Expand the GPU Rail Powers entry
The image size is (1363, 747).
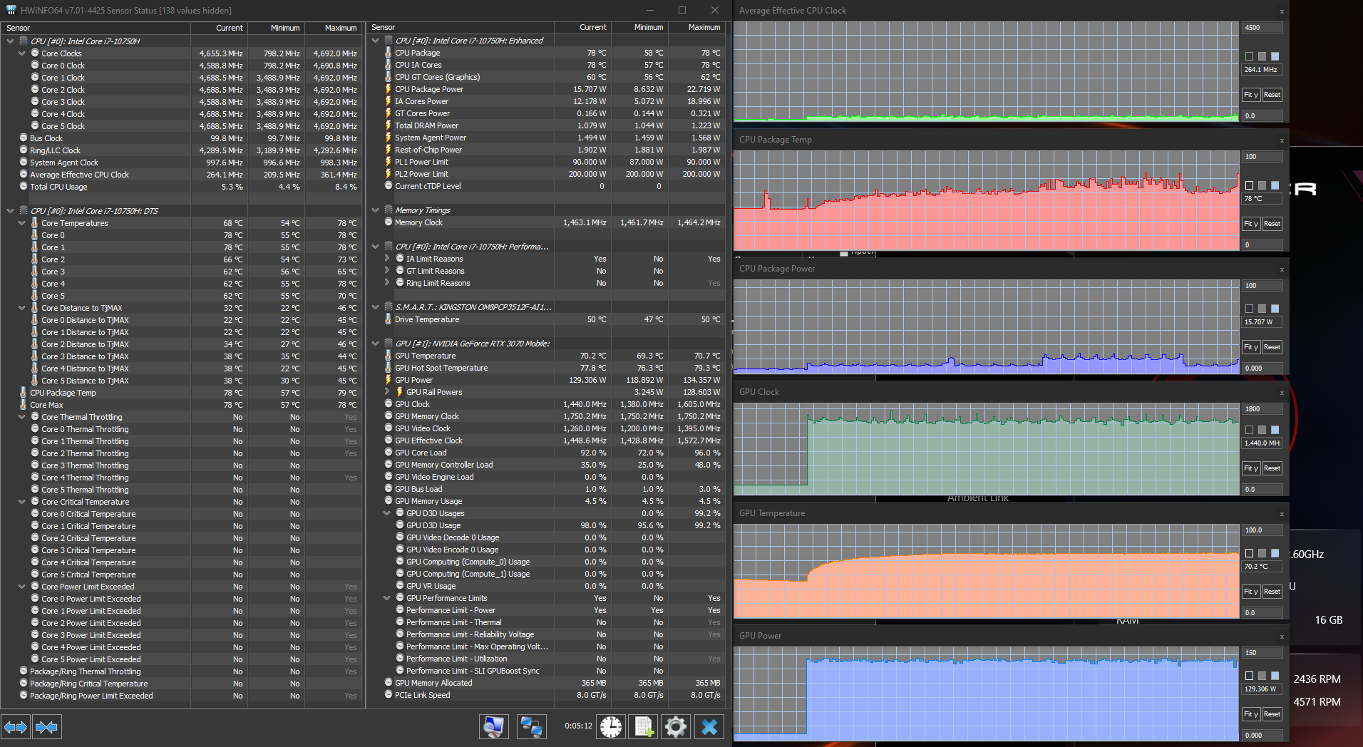click(x=387, y=392)
